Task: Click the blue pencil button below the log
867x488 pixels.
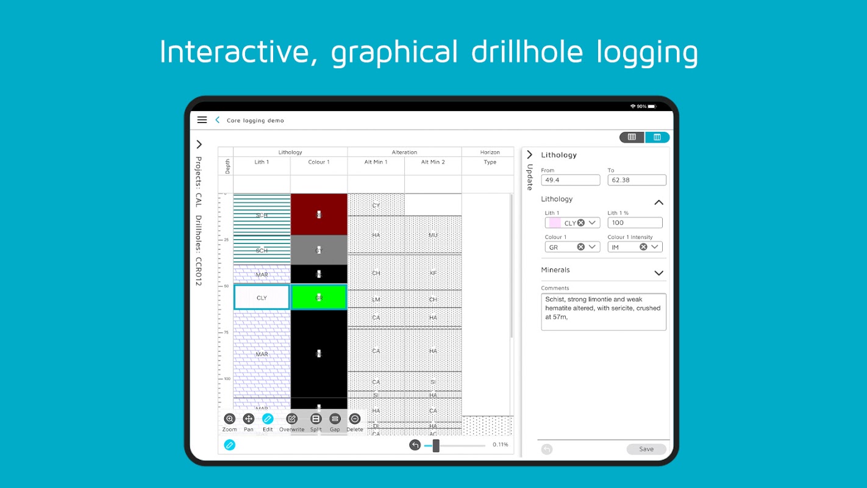Action: point(229,445)
